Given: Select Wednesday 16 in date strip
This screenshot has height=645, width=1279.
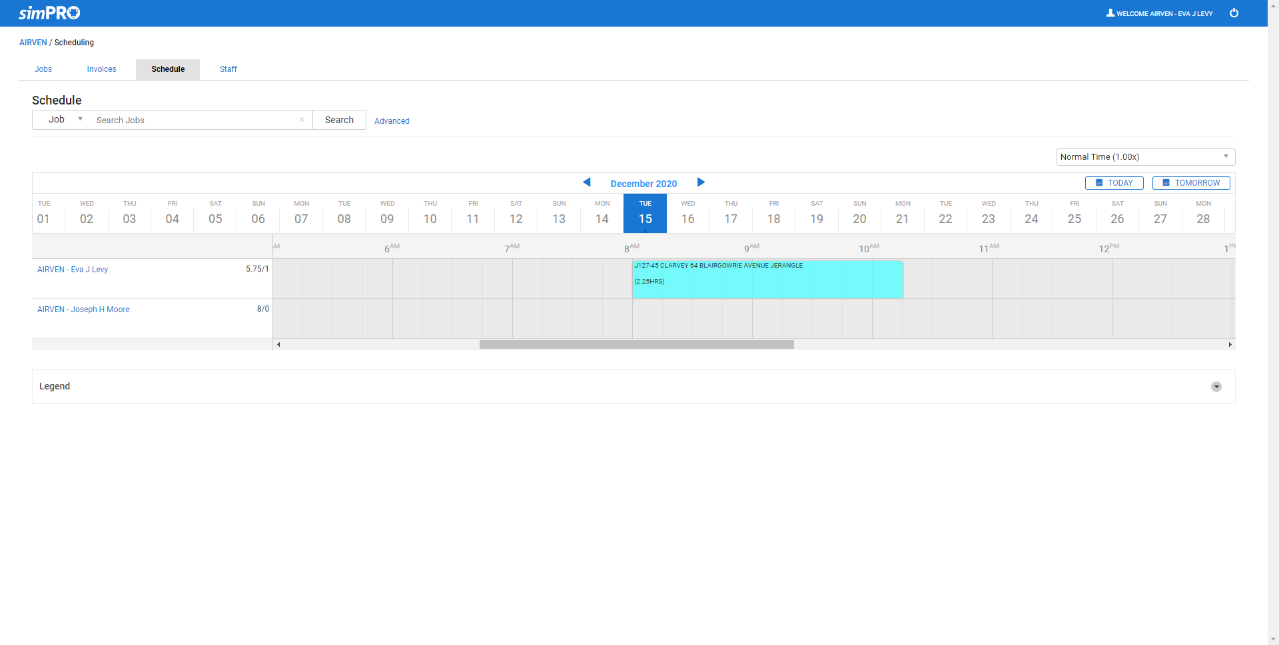Looking at the screenshot, I should click(x=687, y=213).
